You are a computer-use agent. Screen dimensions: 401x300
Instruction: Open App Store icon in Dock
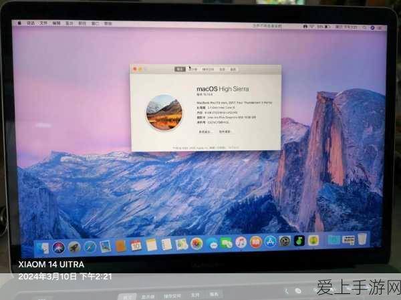point(270,241)
